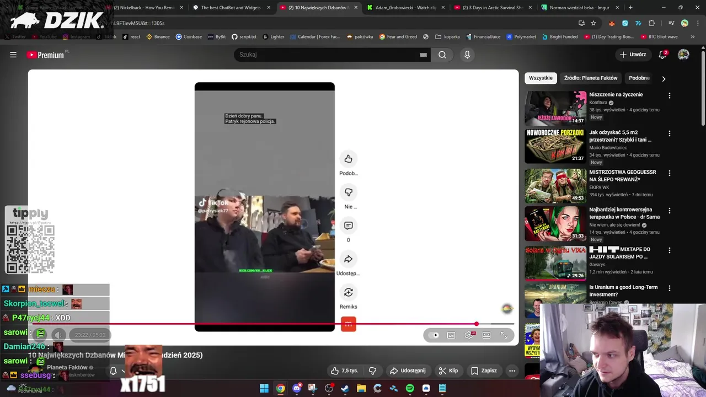Open settings gear in video player

click(x=469, y=335)
